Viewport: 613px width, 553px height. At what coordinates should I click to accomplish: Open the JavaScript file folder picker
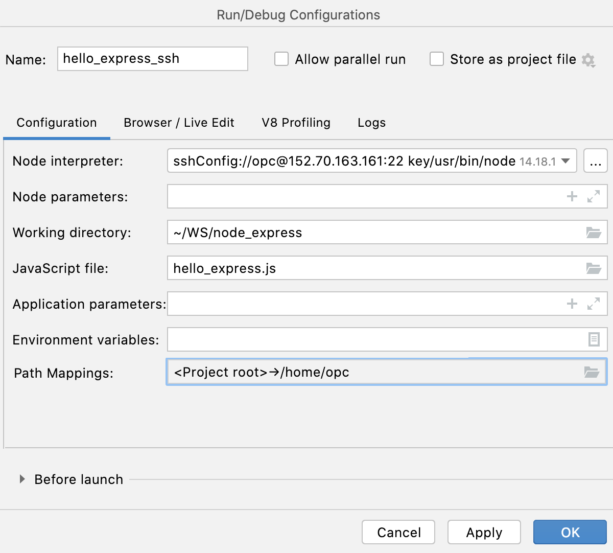point(593,268)
